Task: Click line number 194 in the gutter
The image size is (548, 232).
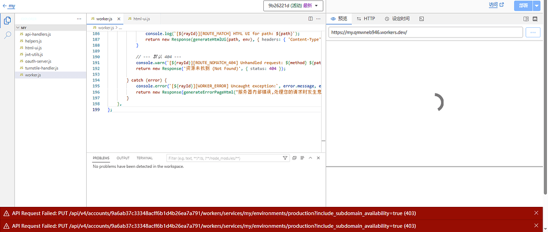Action: click(x=96, y=80)
